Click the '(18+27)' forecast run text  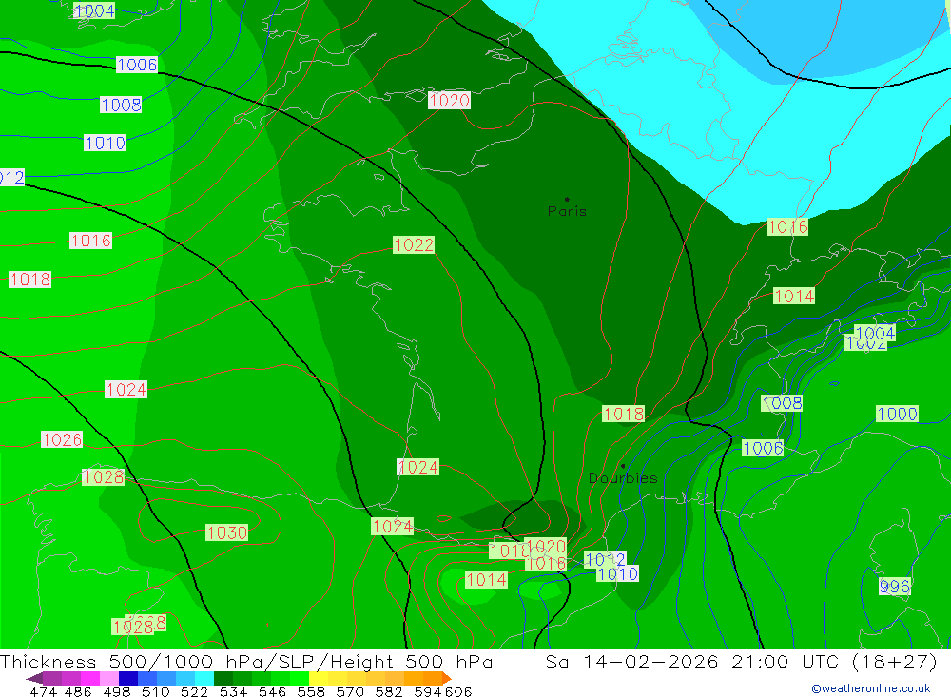pyautogui.click(x=895, y=661)
